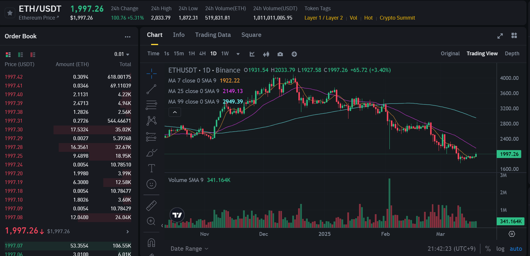Toggle the magnet snap mode

[151, 243]
